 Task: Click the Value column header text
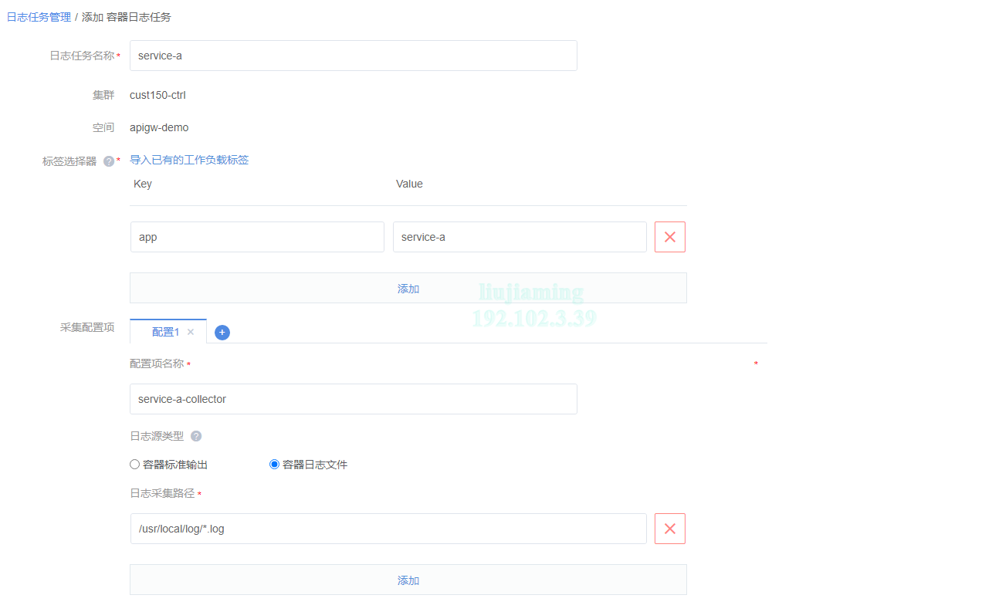409,184
